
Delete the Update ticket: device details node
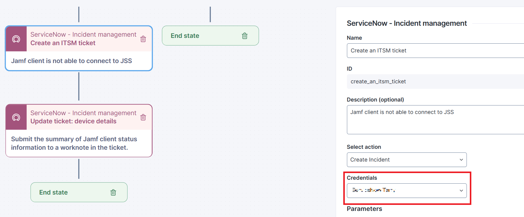pos(143,117)
